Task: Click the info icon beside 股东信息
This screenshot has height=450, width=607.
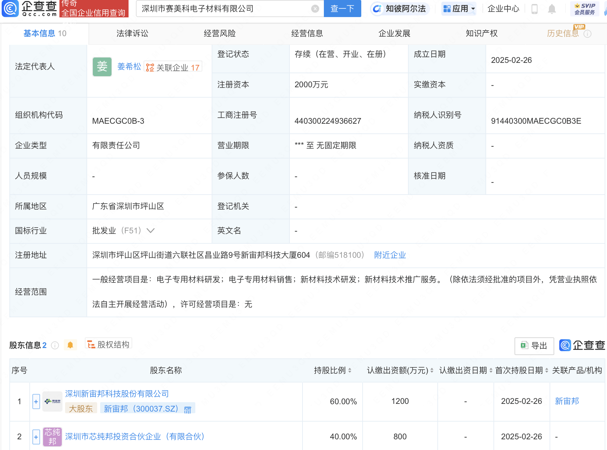Action: (x=55, y=345)
